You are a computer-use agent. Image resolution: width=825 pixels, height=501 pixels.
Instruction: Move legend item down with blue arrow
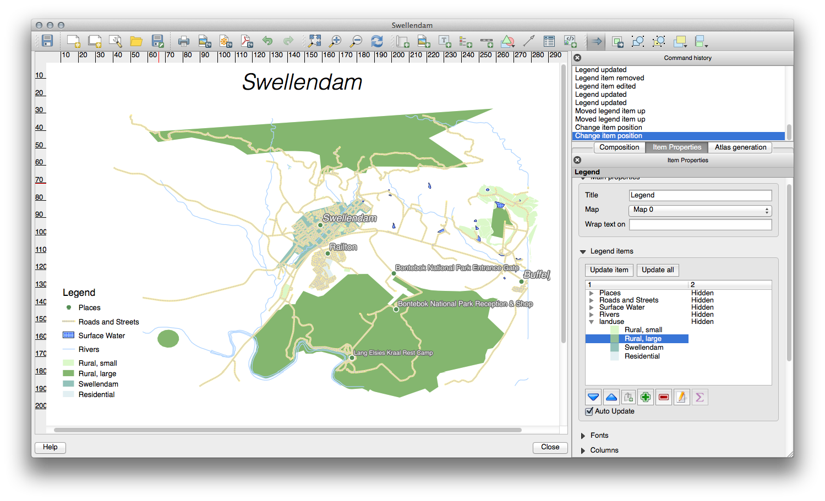pos(593,397)
